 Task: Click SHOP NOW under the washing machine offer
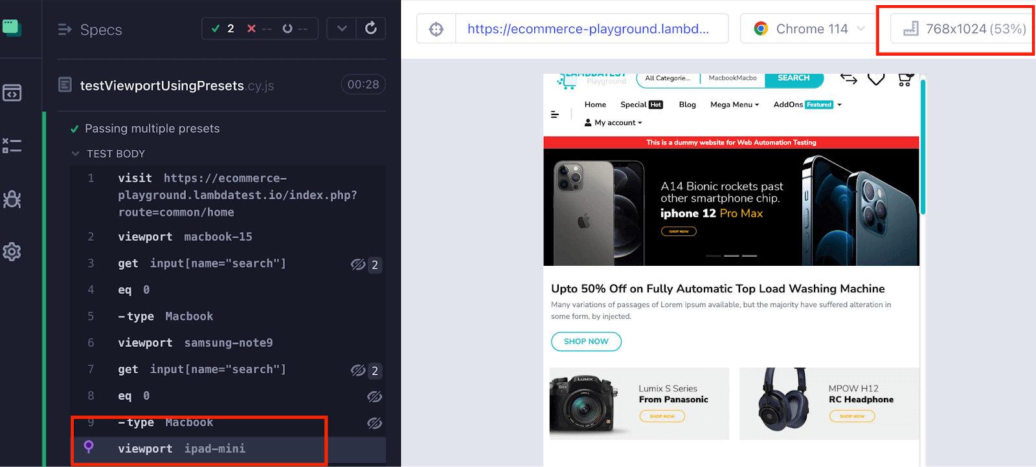point(586,342)
